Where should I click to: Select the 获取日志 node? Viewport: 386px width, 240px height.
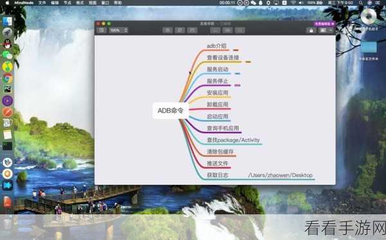(x=217, y=175)
